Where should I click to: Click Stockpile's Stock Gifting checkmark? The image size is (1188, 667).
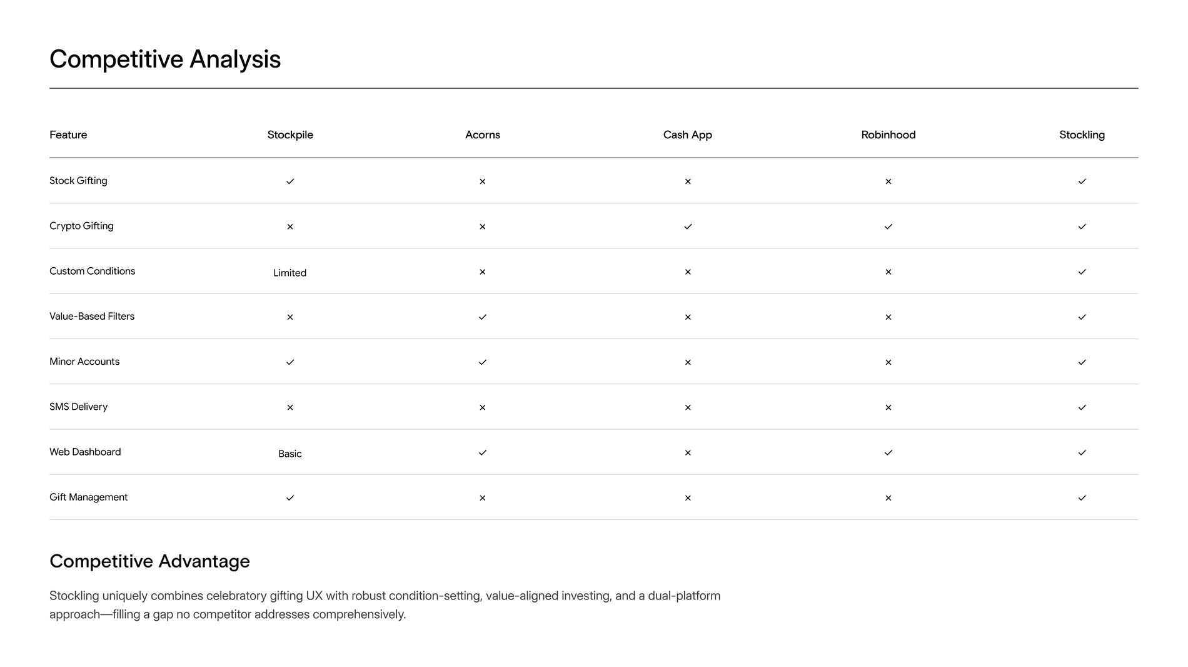(x=290, y=181)
